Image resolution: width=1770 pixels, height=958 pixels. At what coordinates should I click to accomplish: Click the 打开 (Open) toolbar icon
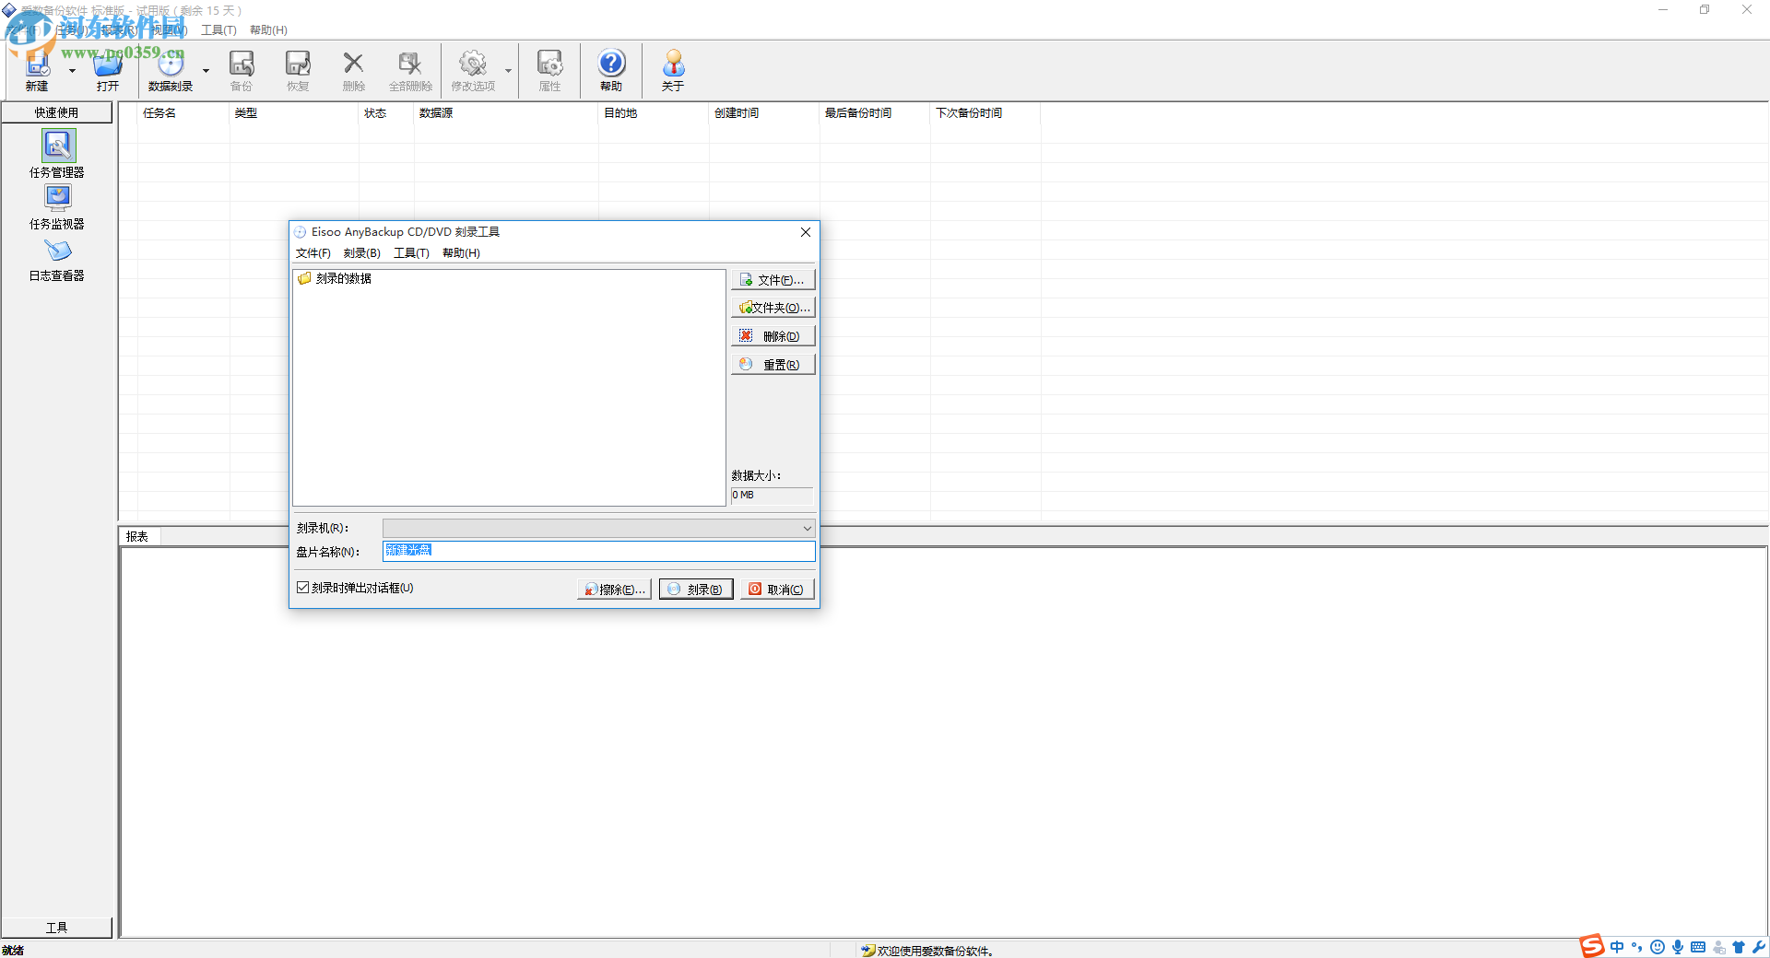108,70
